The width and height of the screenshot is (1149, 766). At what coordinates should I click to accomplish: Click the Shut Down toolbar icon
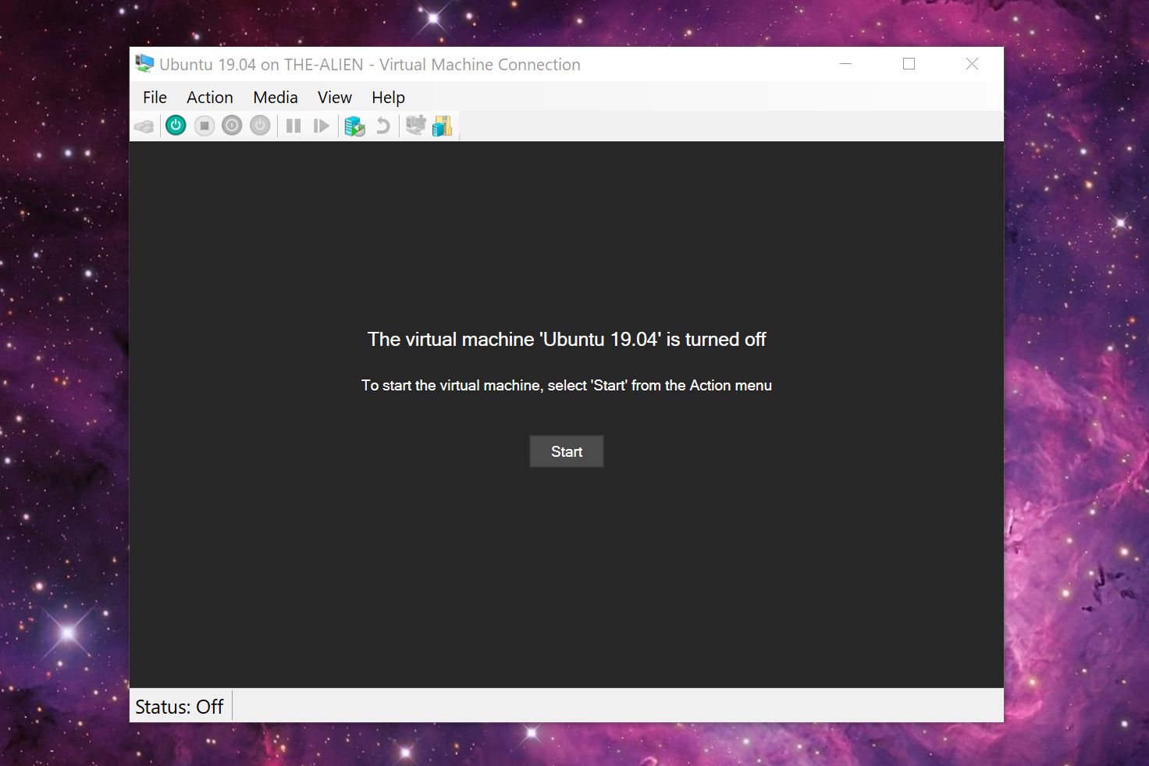(232, 126)
